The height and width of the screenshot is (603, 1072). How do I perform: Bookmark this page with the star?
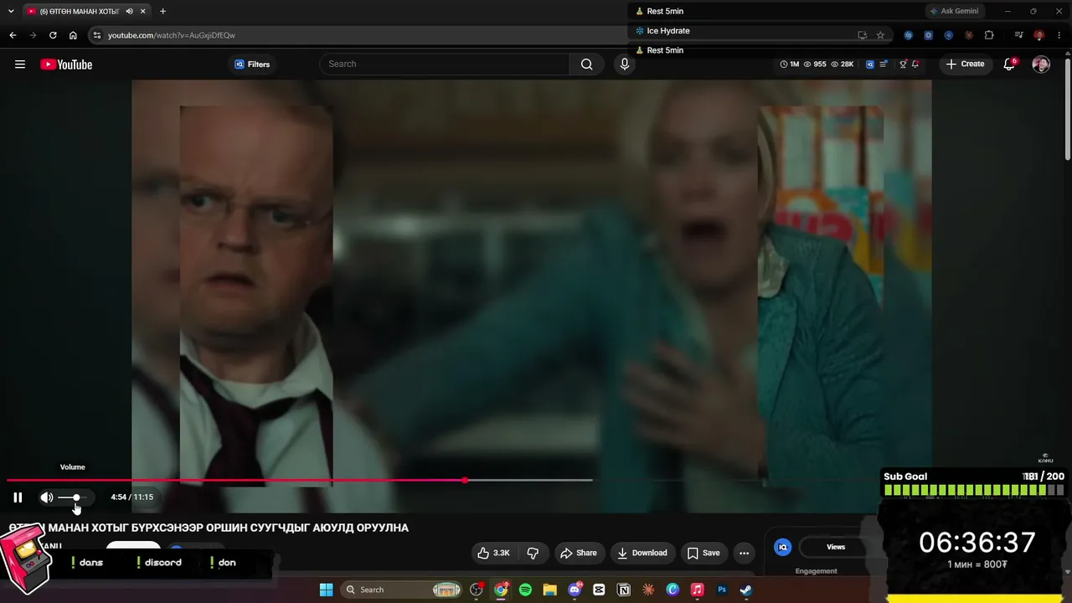(x=880, y=35)
